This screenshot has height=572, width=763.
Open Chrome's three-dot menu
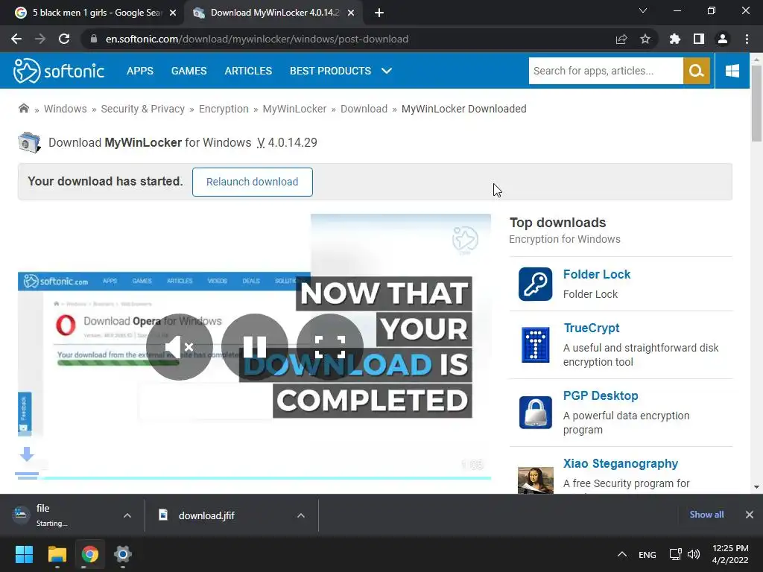[x=747, y=39]
